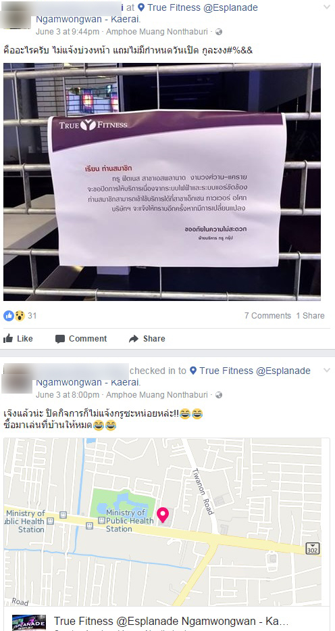Viewport: 335px width, 631px height.
Task: Open True Fitness @Esplanade link in second post
Action: (x=255, y=371)
